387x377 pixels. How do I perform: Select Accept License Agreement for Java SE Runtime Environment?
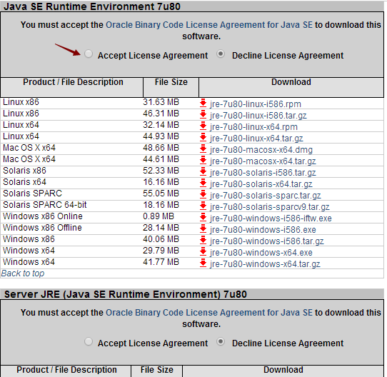(x=89, y=54)
